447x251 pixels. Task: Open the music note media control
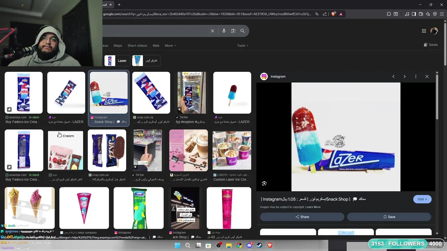pos(407,14)
